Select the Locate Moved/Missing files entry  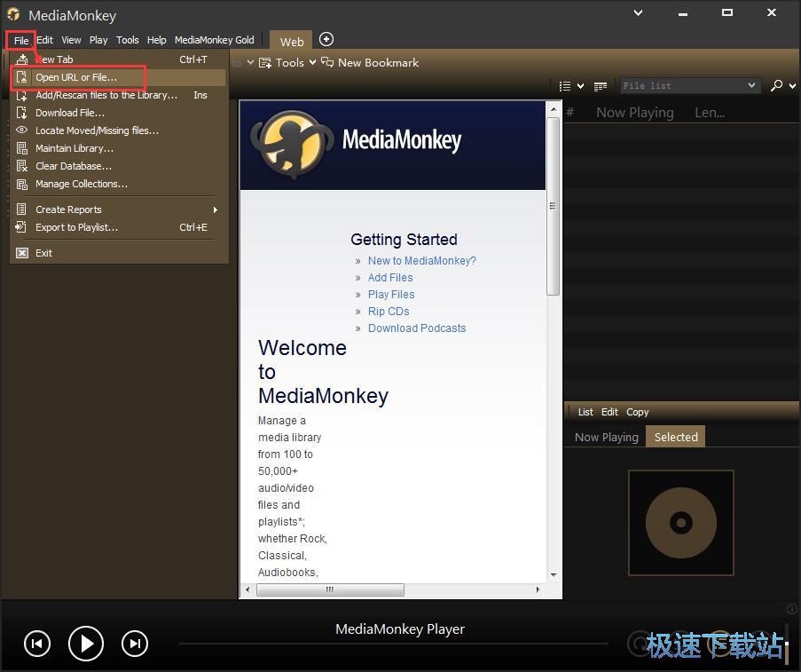click(97, 130)
